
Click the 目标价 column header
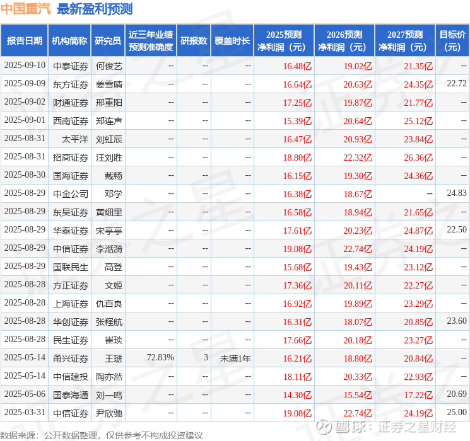(452, 41)
